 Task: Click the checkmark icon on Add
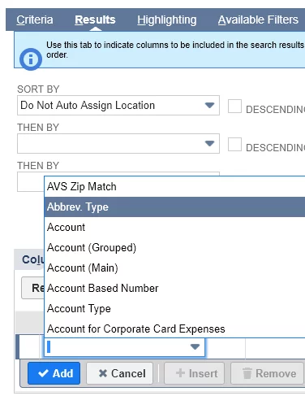click(44, 373)
